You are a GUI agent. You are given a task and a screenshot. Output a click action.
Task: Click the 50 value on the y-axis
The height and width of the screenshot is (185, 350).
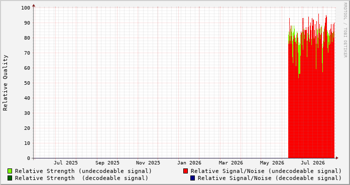[27, 83]
